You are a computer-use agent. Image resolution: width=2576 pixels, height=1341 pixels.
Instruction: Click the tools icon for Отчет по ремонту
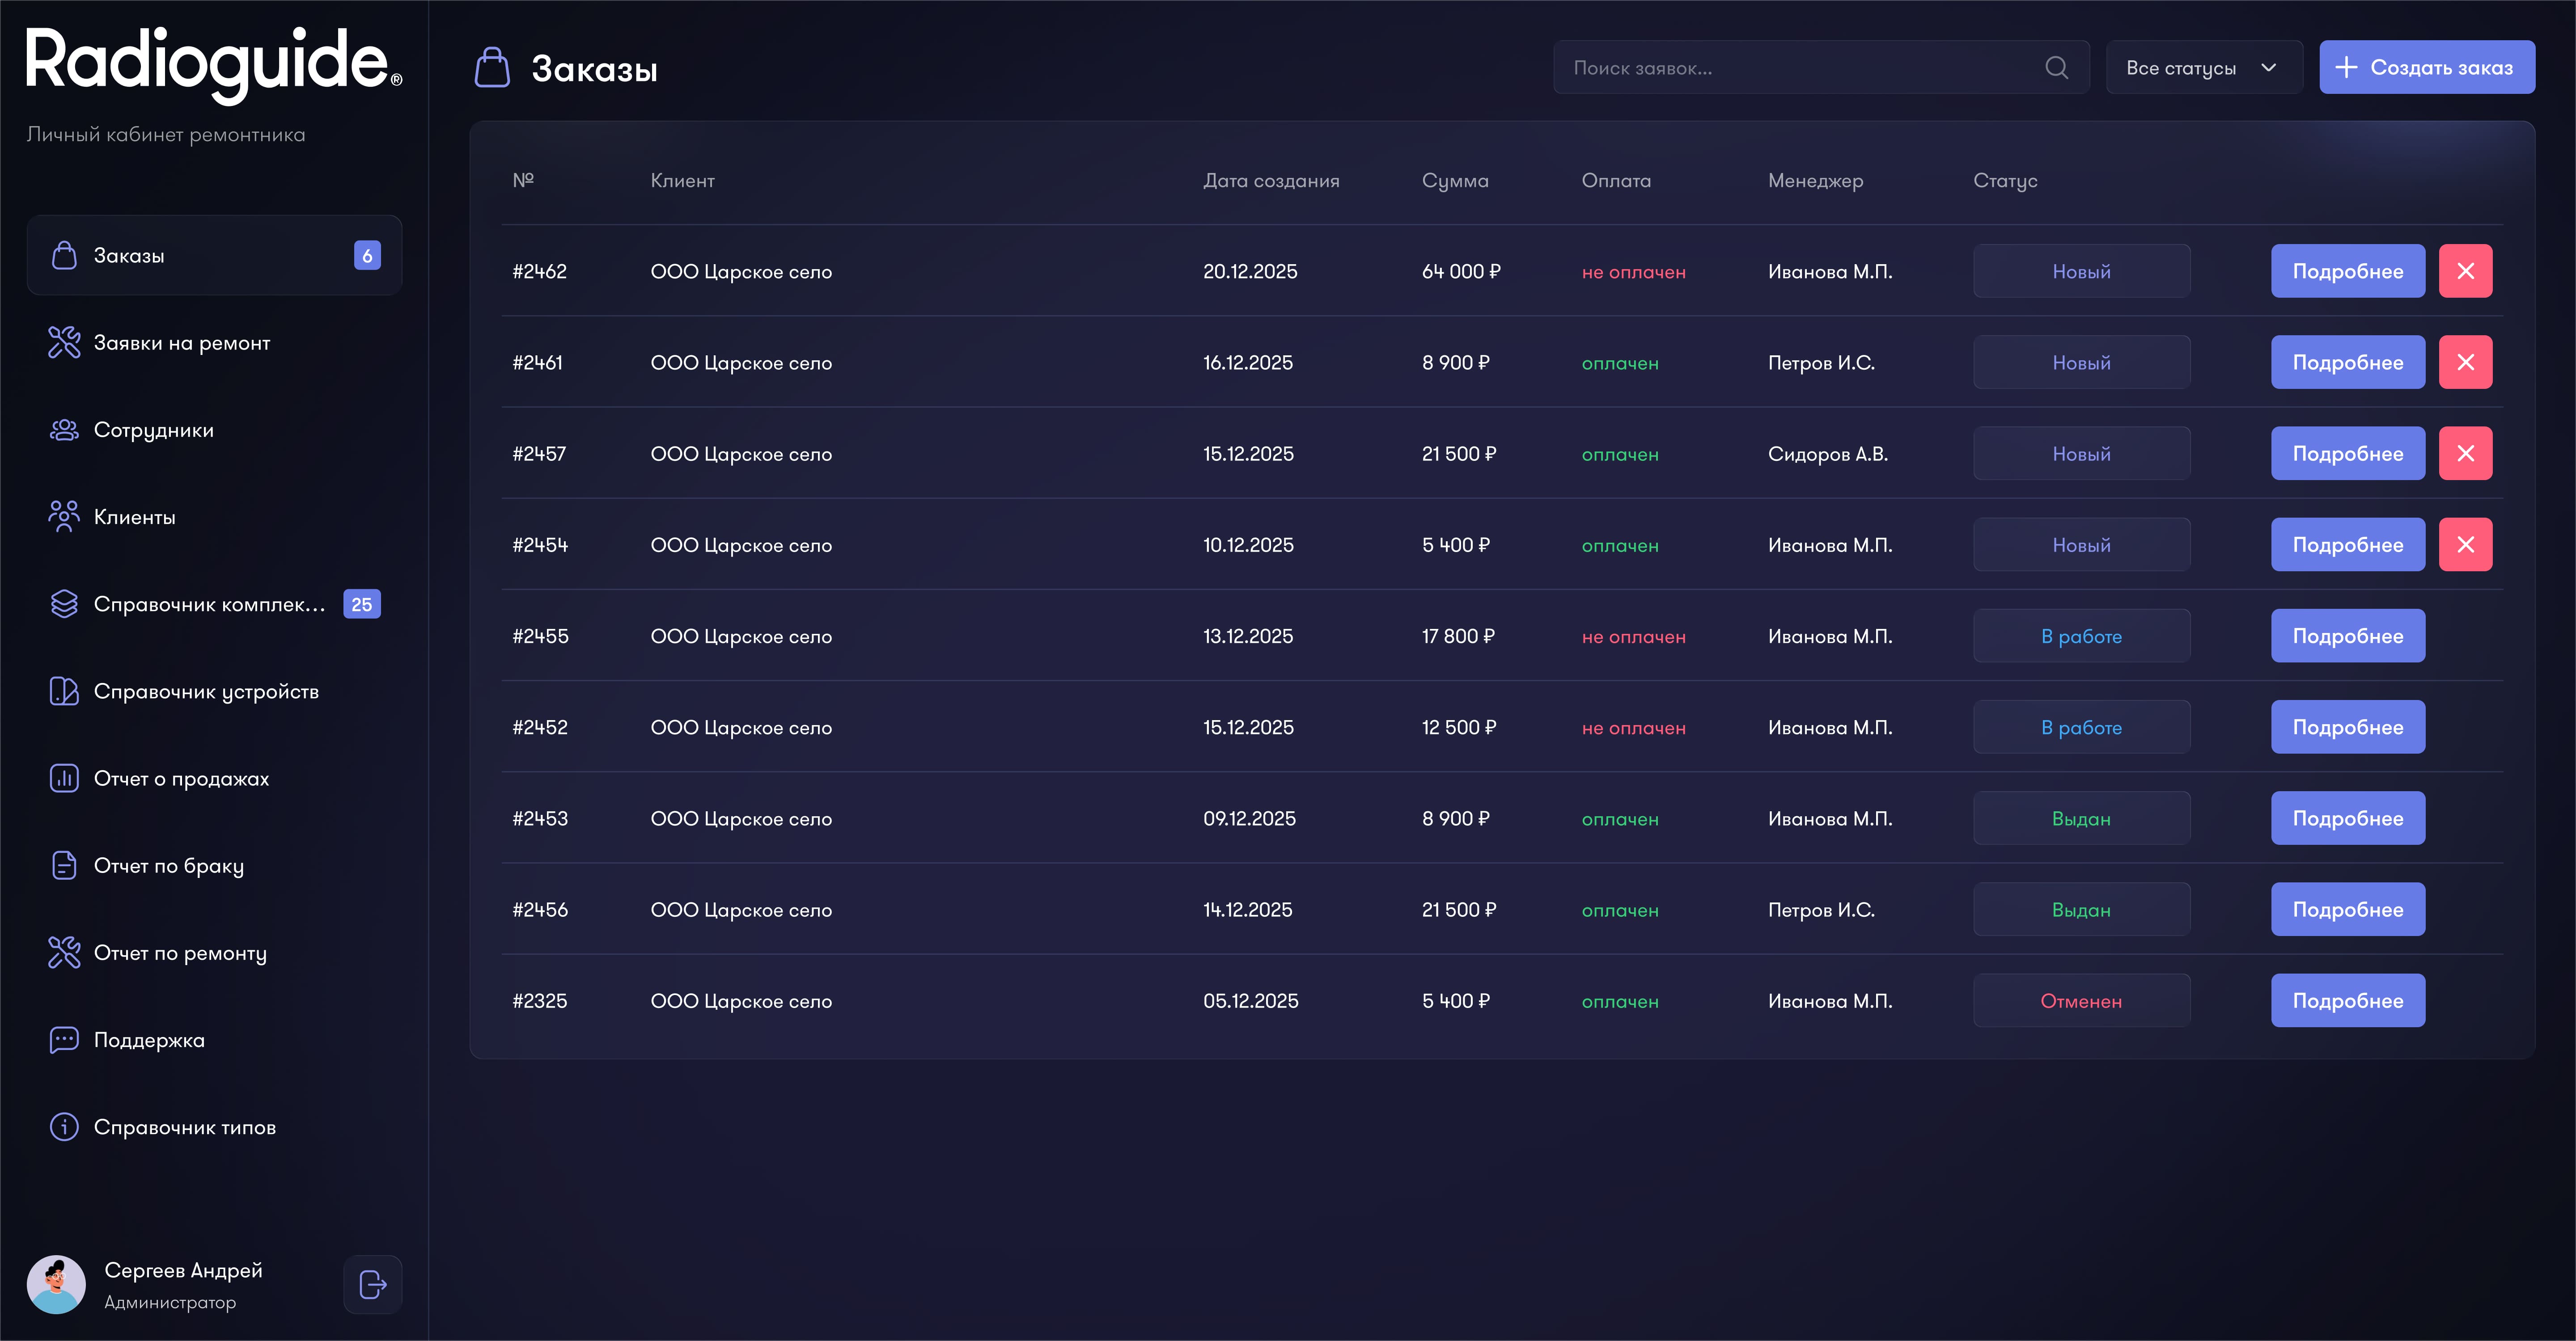coord(64,952)
